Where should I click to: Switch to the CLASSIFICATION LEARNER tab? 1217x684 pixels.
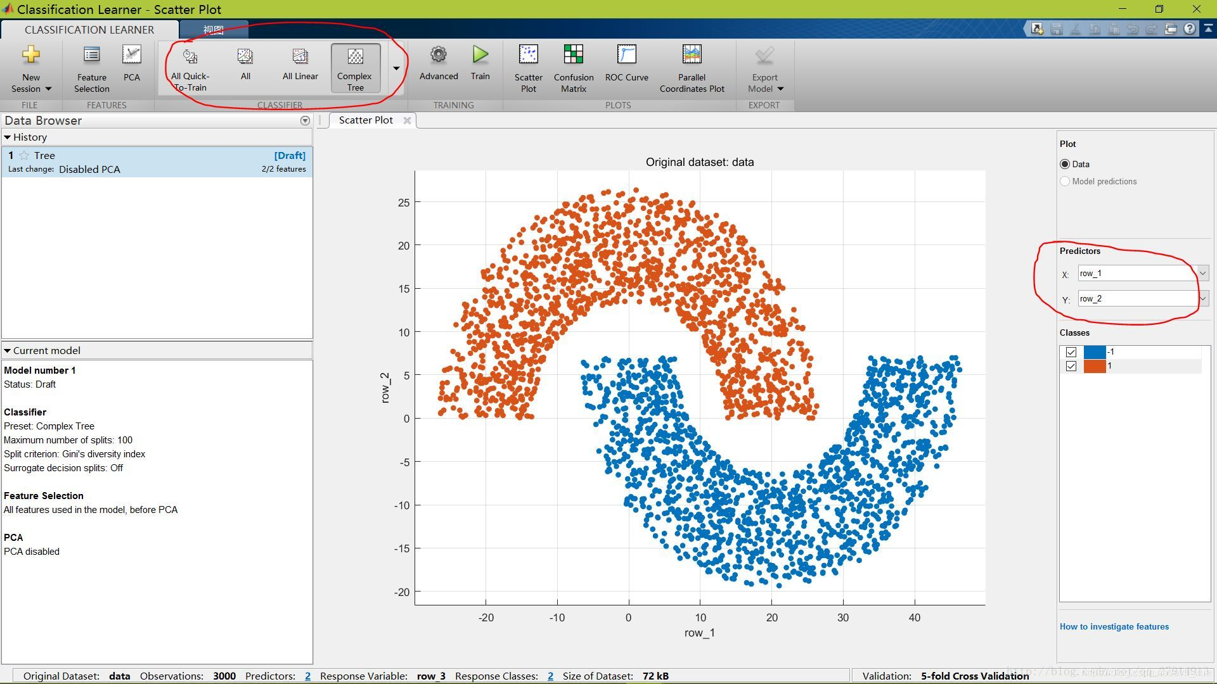point(89,30)
